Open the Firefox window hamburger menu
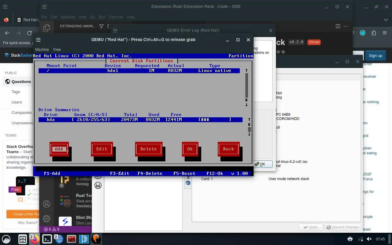 click(x=5, y=7)
